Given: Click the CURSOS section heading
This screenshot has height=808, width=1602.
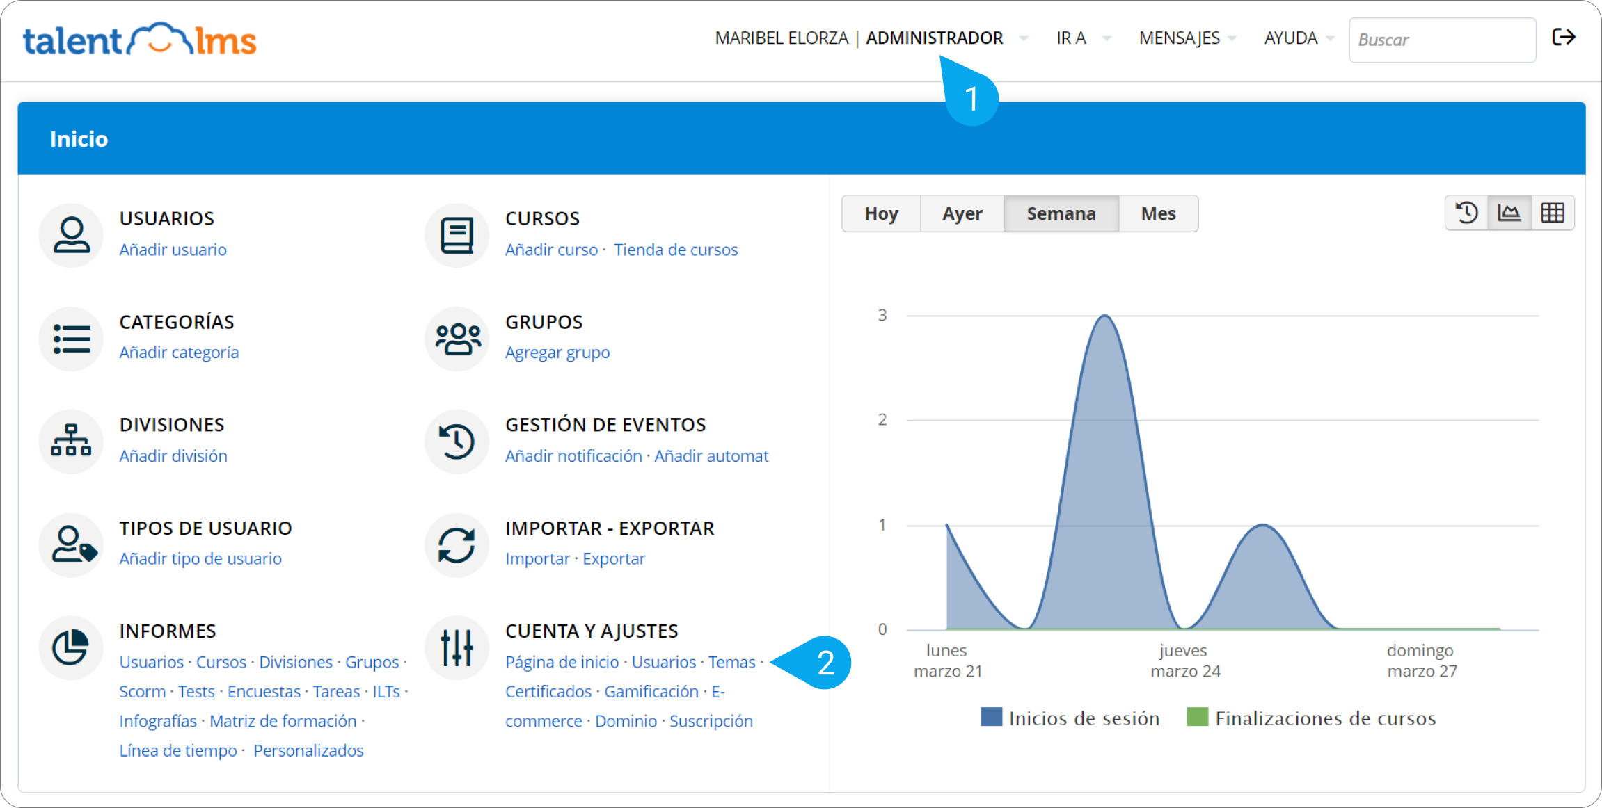Looking at the screenshot, I should [542, 218].
